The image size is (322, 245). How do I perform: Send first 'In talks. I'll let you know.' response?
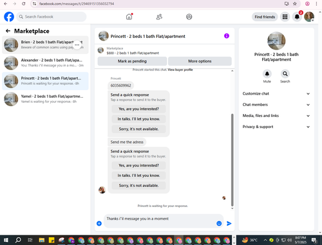[x=138, y=119]
